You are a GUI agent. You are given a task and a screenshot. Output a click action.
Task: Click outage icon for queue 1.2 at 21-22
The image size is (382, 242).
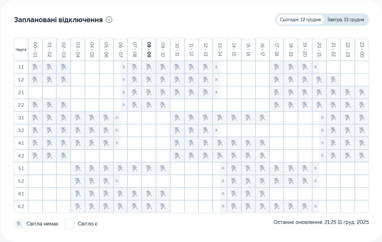tap(333, 80)
